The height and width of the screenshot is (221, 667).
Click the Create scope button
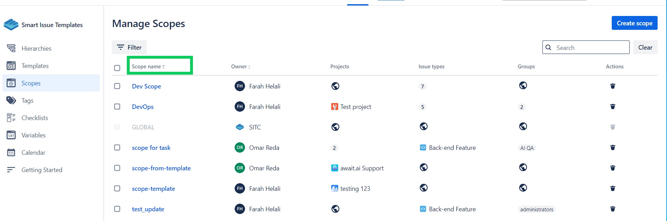point(634,23)
